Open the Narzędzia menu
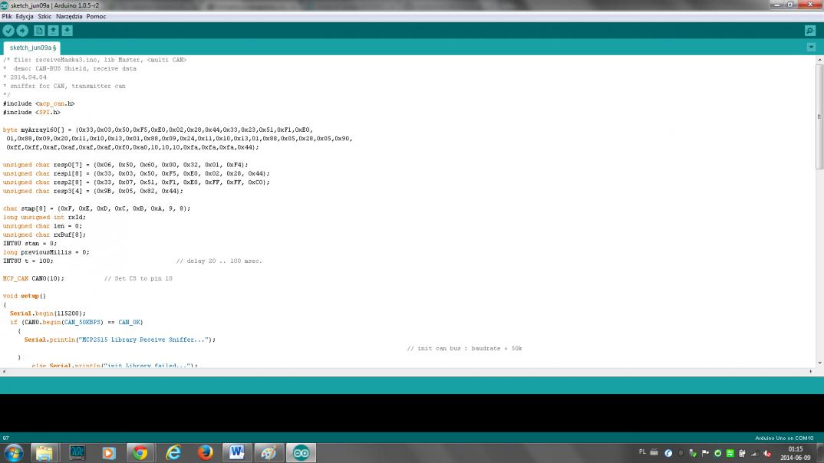The image size is (824, 463). tap(69, 16)
